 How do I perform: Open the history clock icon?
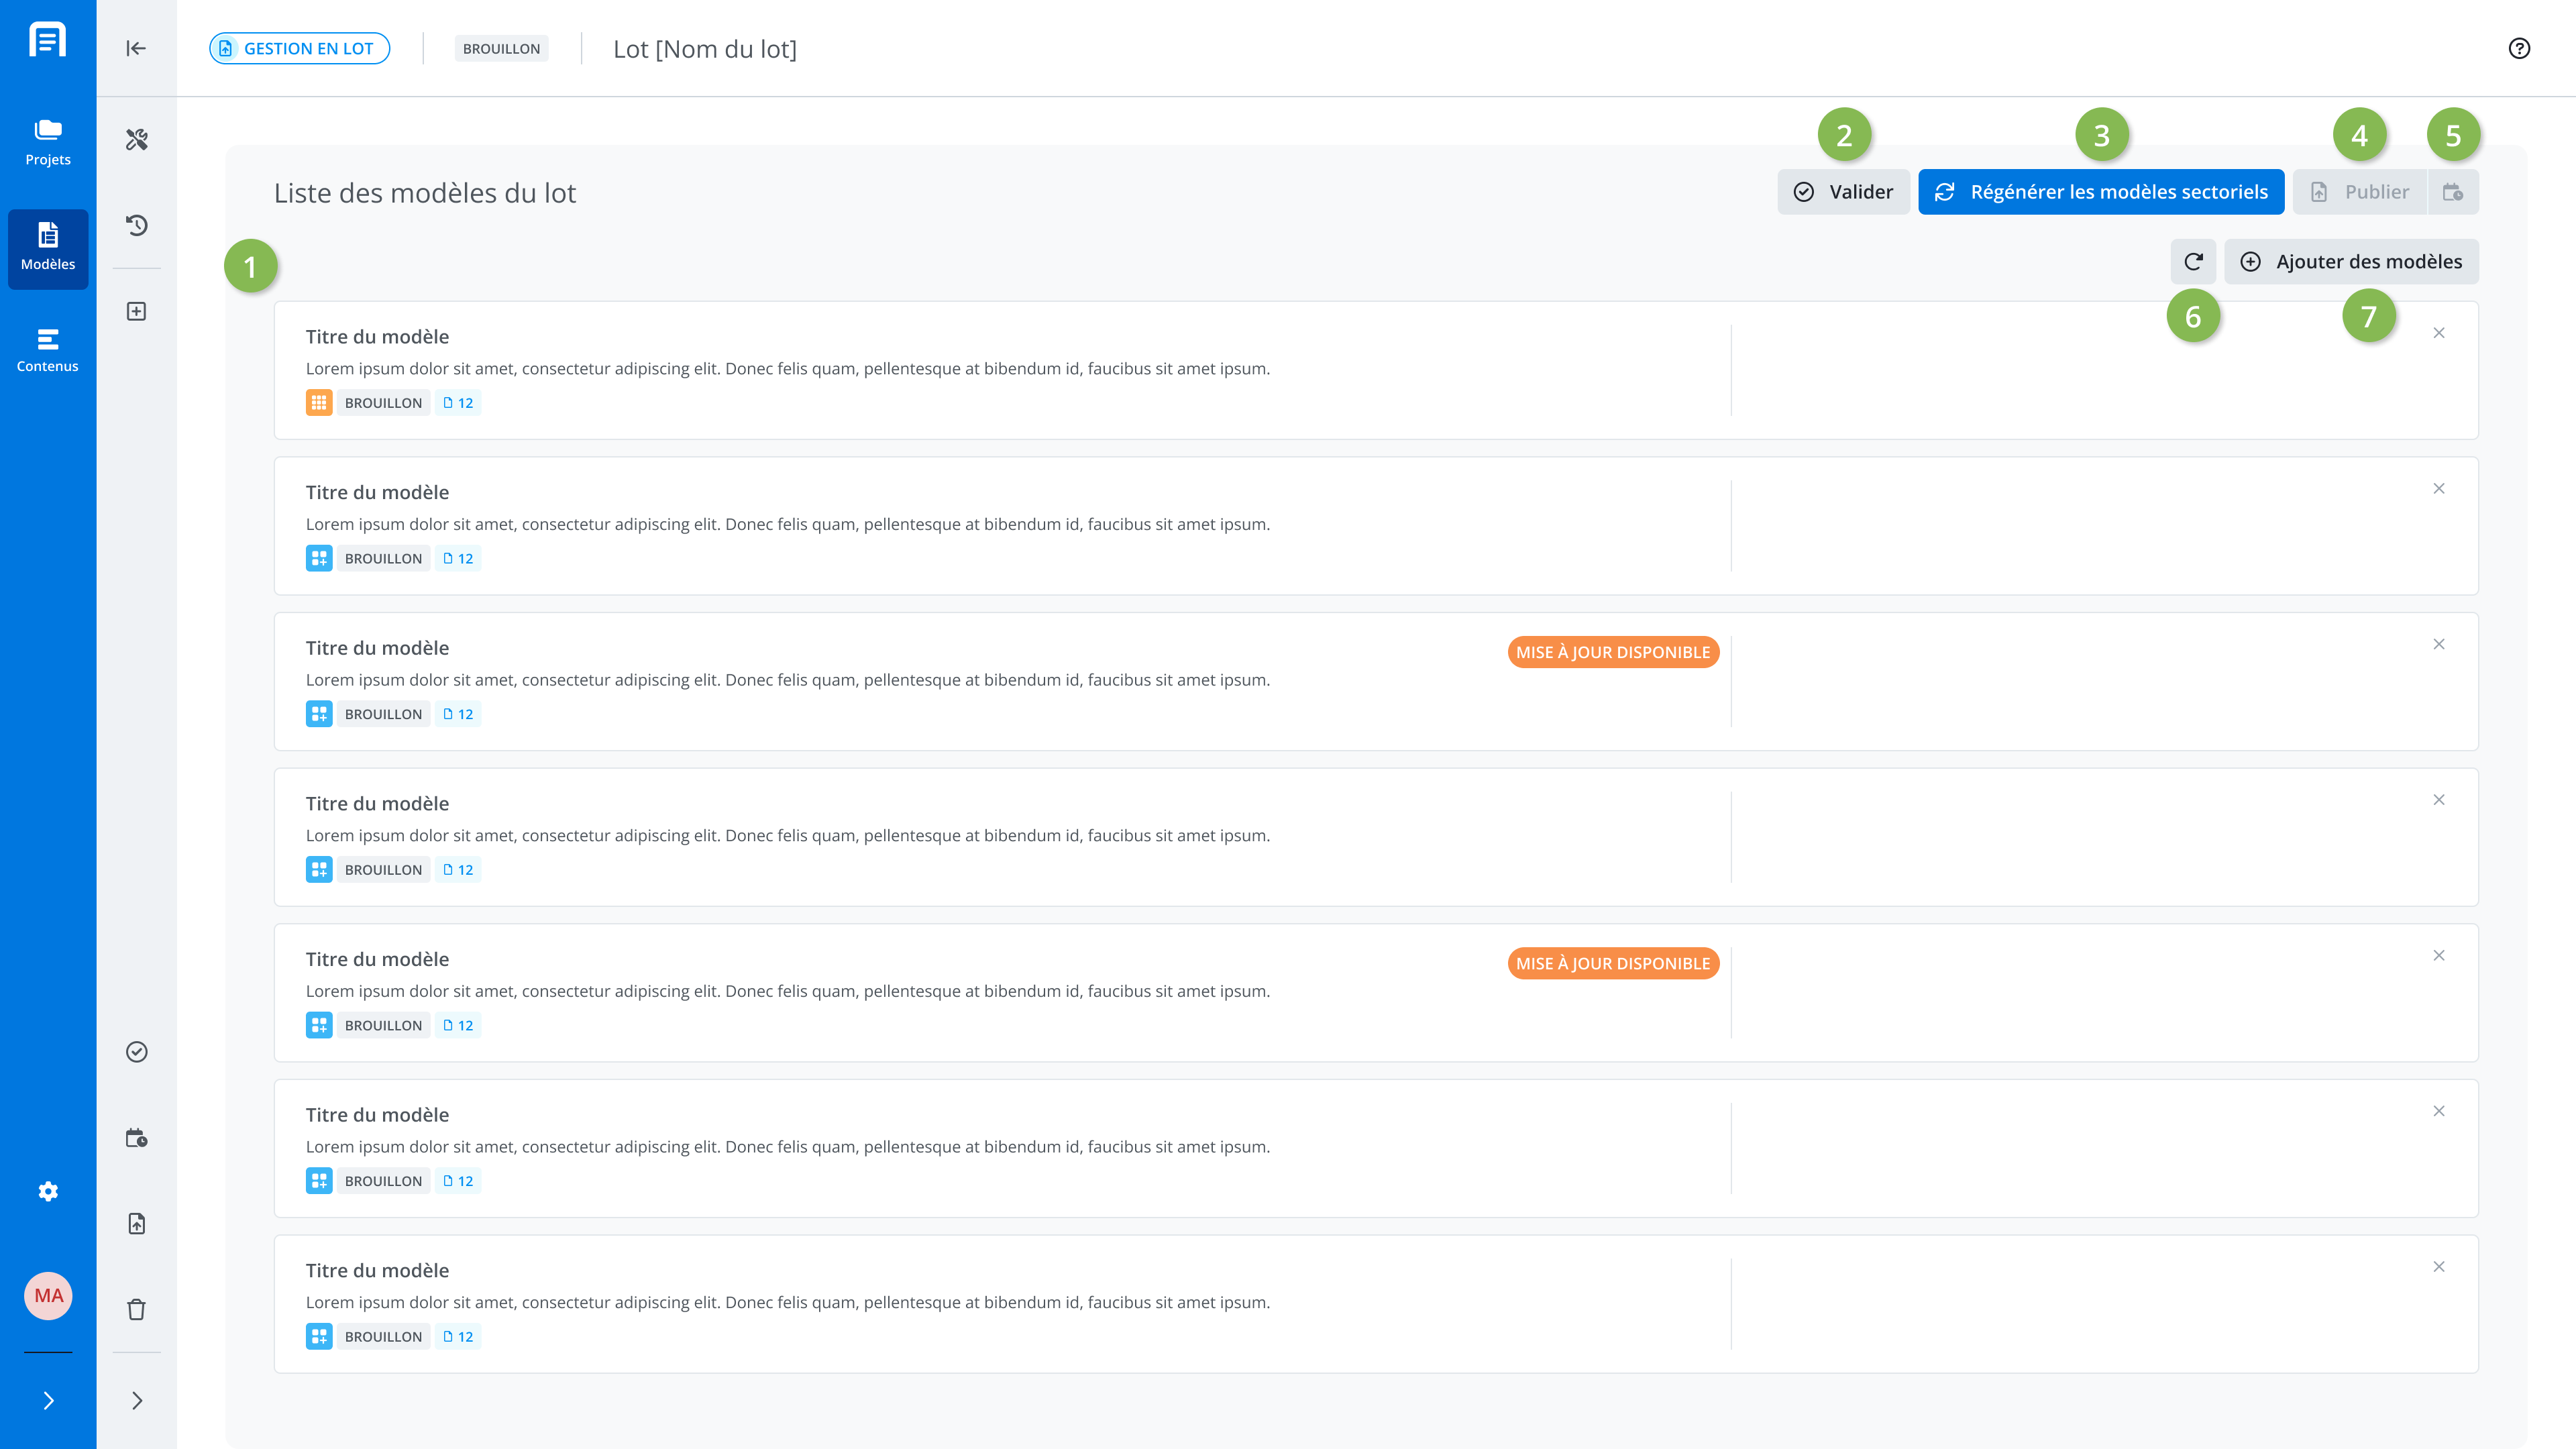(x=137, y=225)
